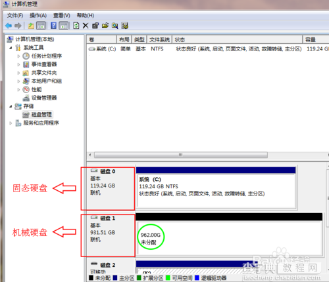
Task: Click the Forward arrow toolbar icon
Action: (x=18, y=26)
